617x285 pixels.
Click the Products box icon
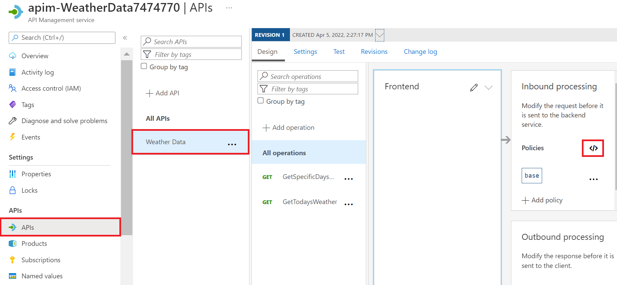pos(12,244)
